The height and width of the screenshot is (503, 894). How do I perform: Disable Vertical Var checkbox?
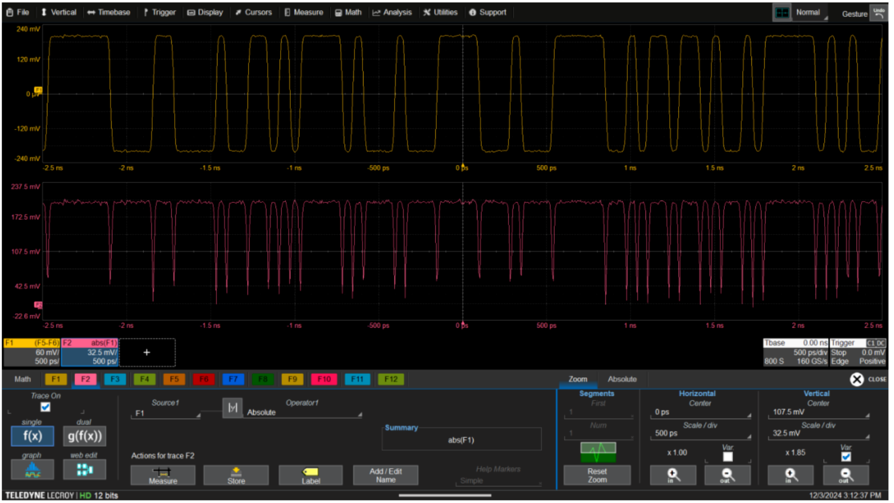pos(846,457)
